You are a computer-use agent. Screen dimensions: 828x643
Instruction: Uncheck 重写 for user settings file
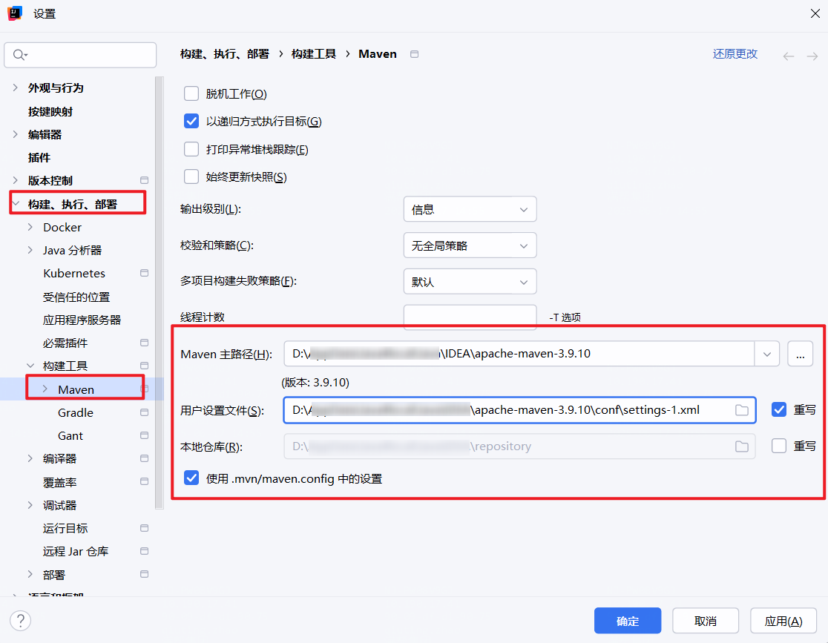779,409
